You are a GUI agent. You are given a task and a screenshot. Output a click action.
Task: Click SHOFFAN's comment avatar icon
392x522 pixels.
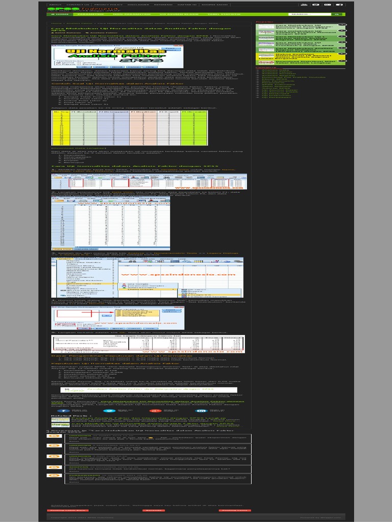point(54,467)
